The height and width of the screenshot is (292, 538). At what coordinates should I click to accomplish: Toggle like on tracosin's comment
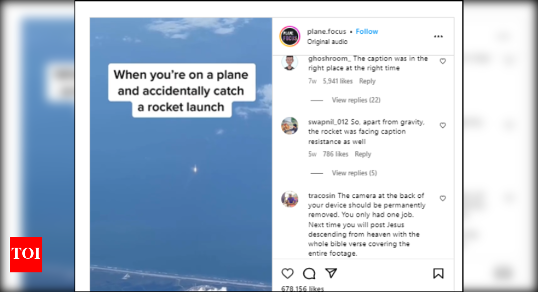442,198
